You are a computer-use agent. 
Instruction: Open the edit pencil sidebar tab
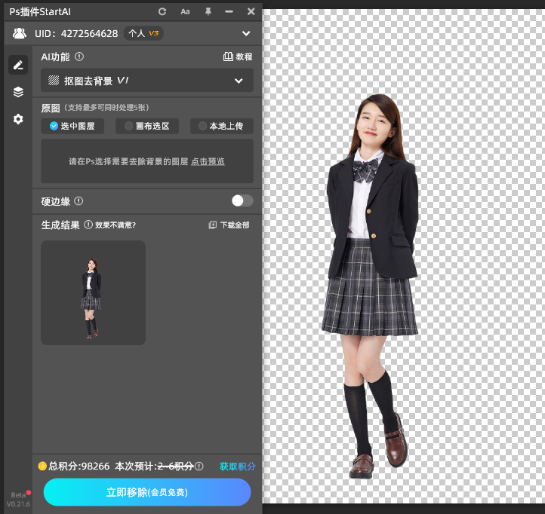pyautogui.click(x=18, y=65)
